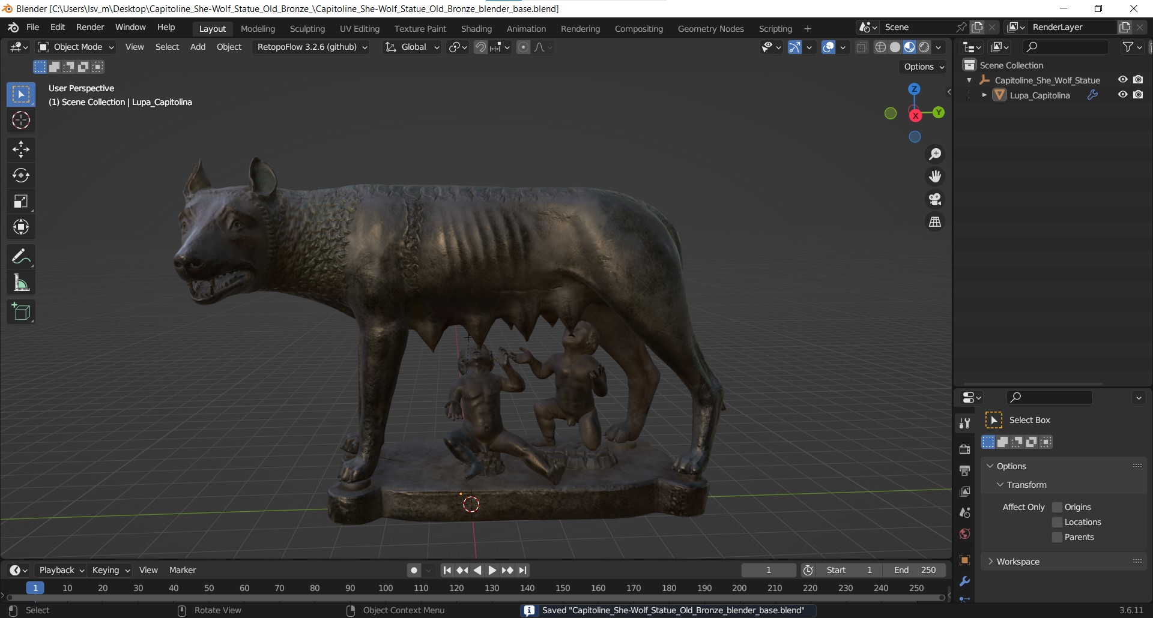Open the Modifiers properties wrench tab

point(964,581)
